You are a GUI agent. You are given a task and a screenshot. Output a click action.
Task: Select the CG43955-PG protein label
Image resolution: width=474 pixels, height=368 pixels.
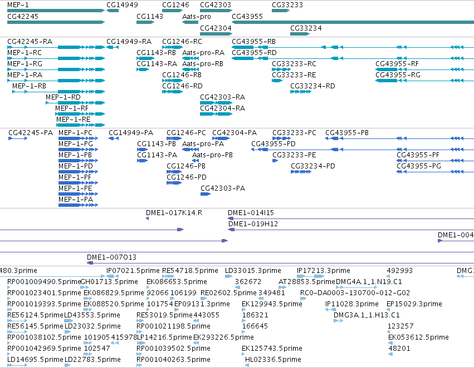(x=419, y=166)
